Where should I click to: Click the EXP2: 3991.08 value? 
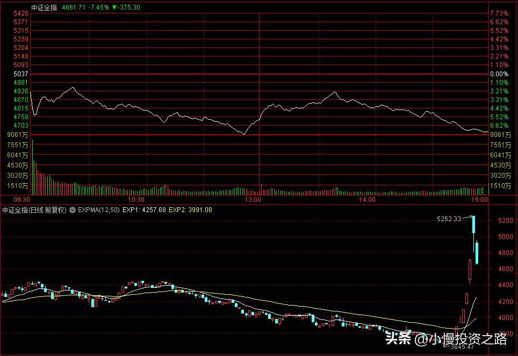tap(190, 210)
